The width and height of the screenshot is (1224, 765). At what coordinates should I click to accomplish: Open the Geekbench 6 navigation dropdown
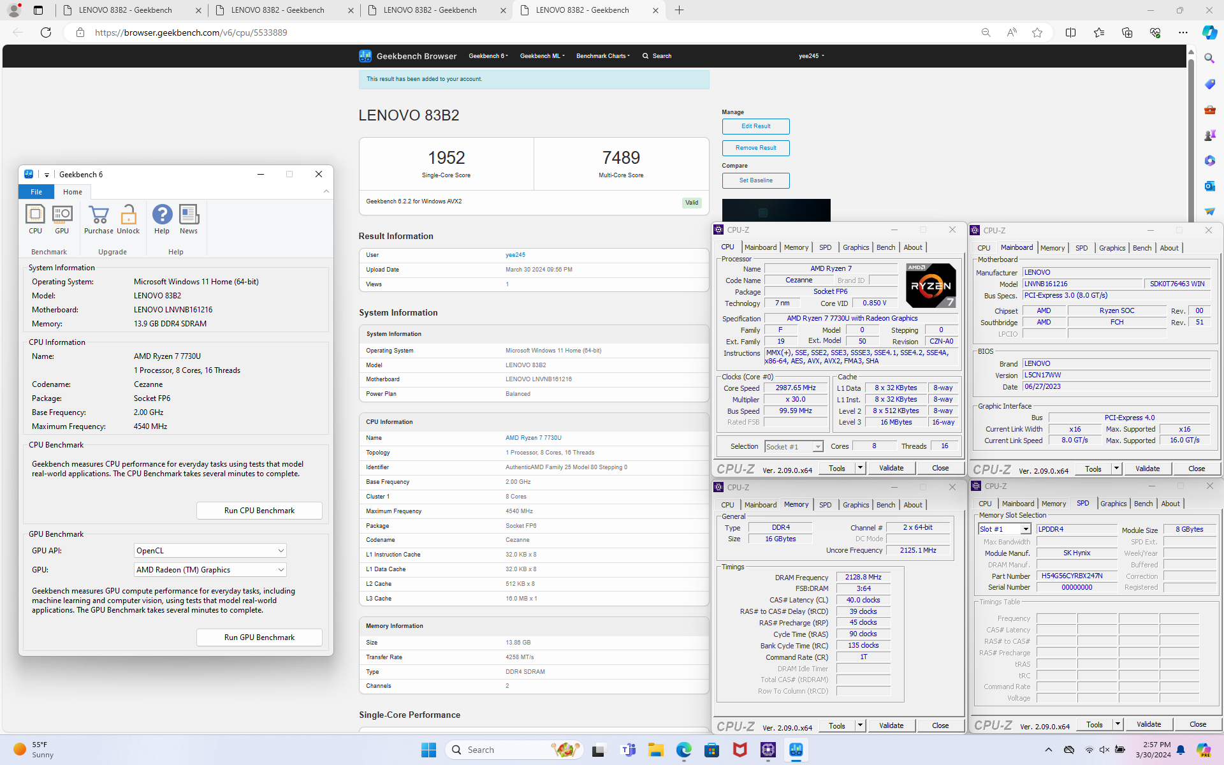488,56
